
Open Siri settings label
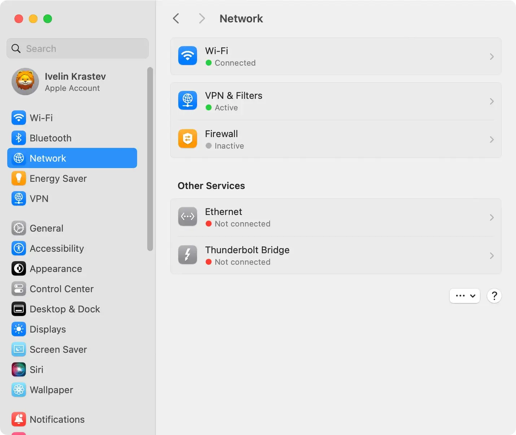pyautogui.click(x=36, y=370)
